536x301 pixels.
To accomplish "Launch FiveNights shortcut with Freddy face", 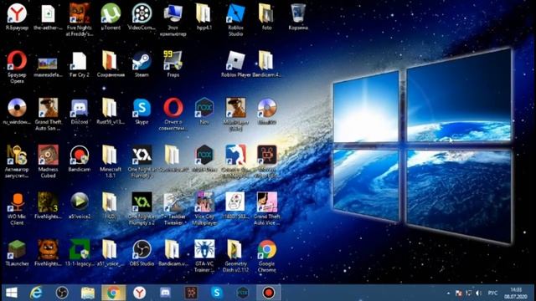I will click(x=48, y=253).
